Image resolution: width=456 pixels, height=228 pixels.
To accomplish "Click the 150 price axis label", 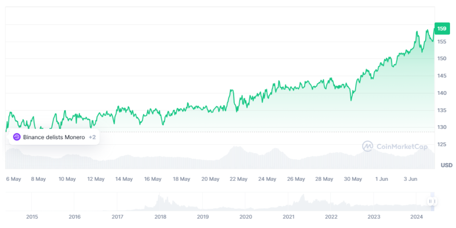I will tap(441, 59).
